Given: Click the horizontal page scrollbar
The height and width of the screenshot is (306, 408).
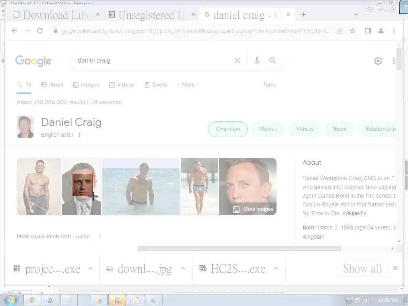Looking at the screenshot, I should (239, 249).
